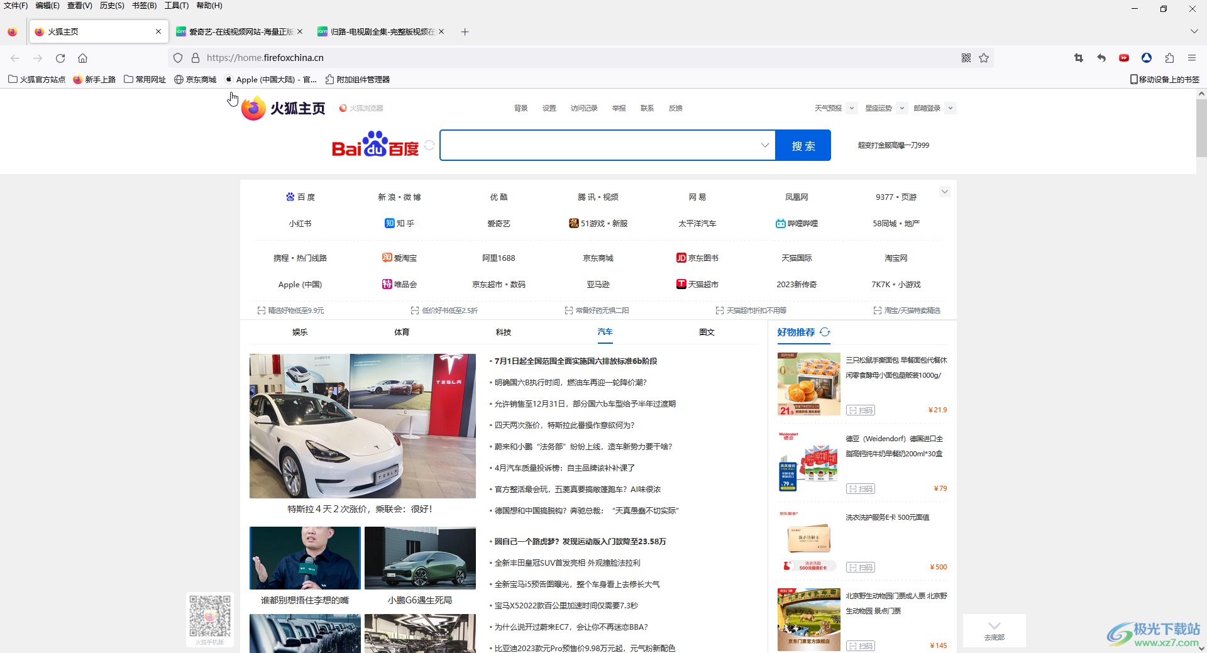
Task: Open the 工具(T) menu
Action: point(176,6)
